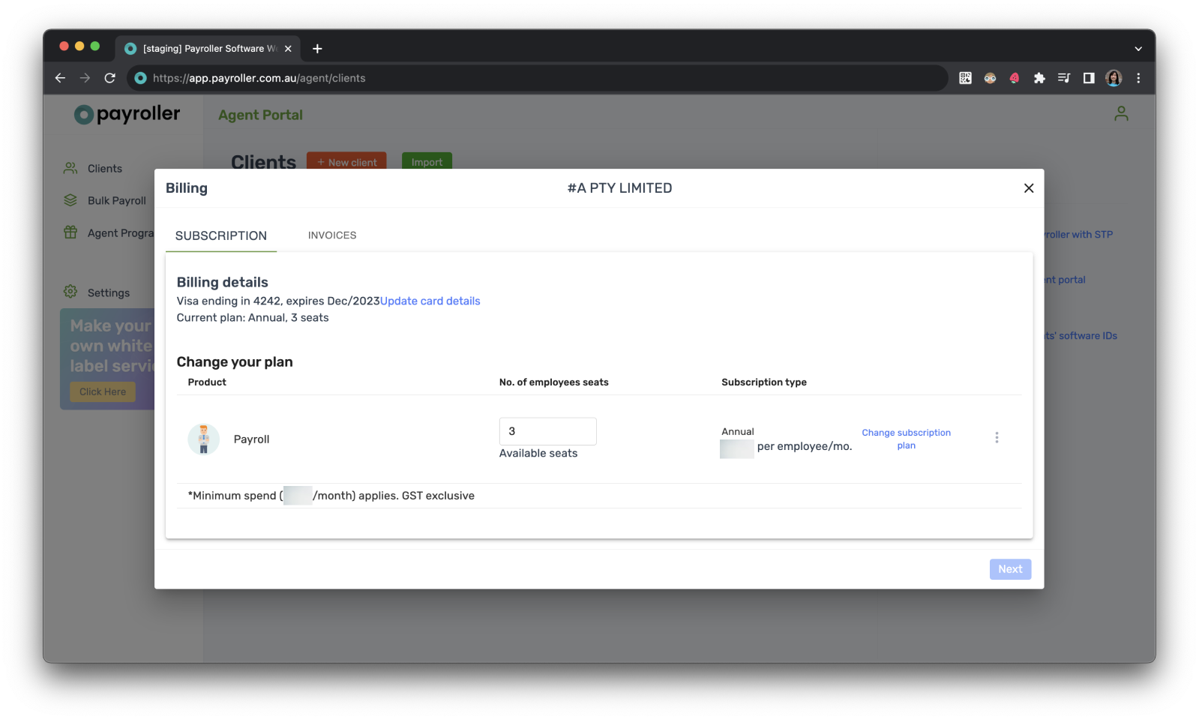The height and width of the screenshot is (720, 1199).
Task: Click the 'No. of employees seats' column header
Action: (553, 382)
